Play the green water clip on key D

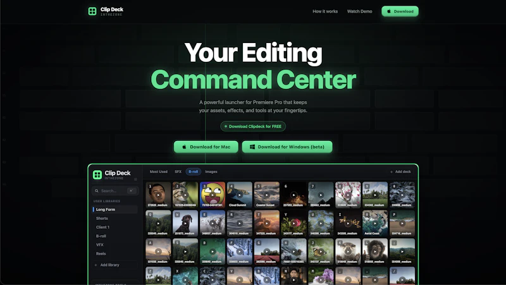(213, 252)
